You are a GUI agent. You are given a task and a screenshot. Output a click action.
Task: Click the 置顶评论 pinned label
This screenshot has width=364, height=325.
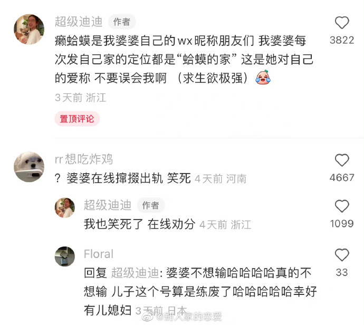point(77,119)
